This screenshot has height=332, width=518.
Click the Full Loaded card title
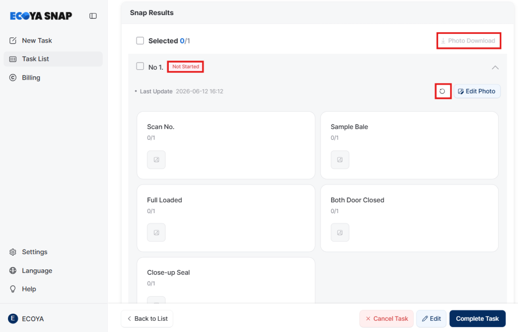[x=165, y=200]
